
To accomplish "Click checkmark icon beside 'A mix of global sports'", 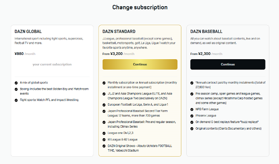I will [16, 83].
